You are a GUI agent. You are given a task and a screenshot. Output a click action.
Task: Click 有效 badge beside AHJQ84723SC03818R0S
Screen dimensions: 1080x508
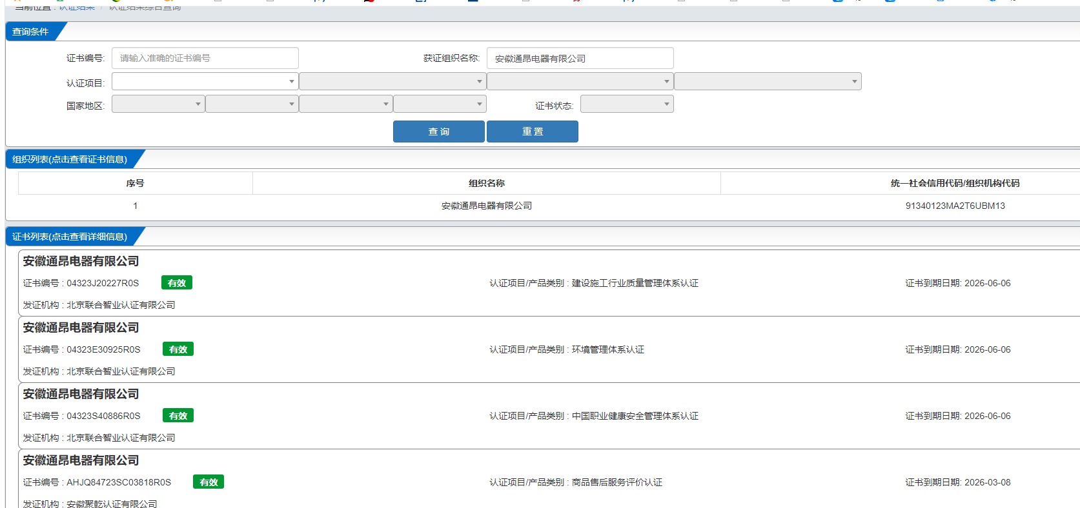[x=209, y=482]
